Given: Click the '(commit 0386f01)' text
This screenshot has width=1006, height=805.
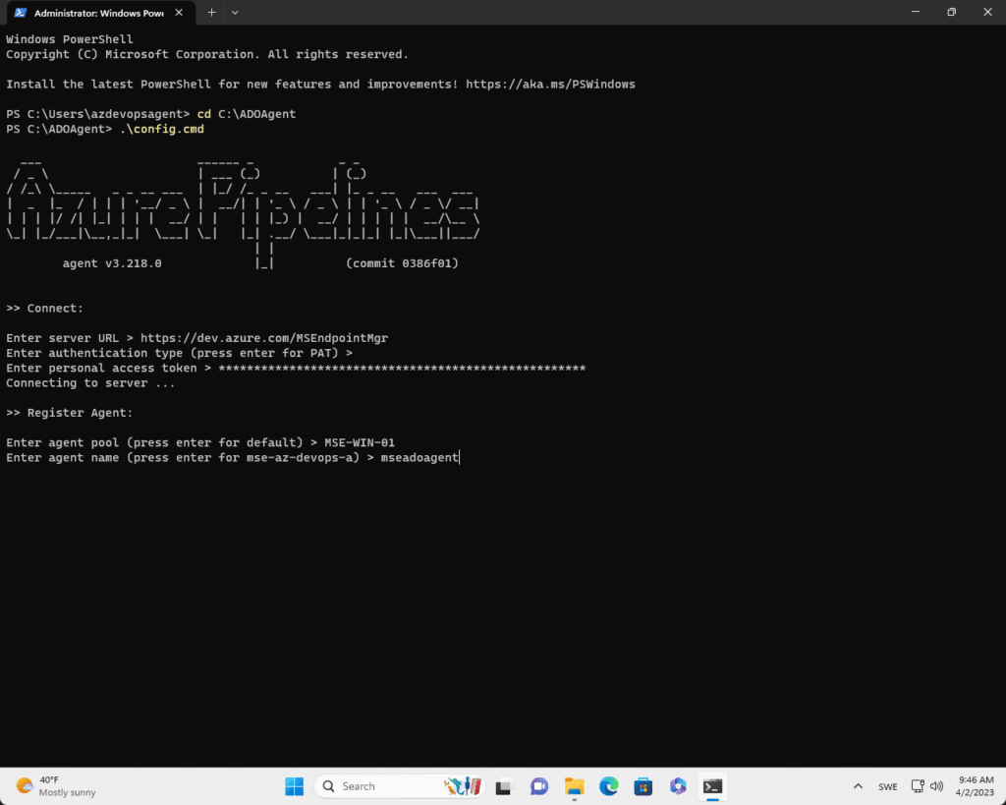Looking at the screenshot, I should coord(402,263).
